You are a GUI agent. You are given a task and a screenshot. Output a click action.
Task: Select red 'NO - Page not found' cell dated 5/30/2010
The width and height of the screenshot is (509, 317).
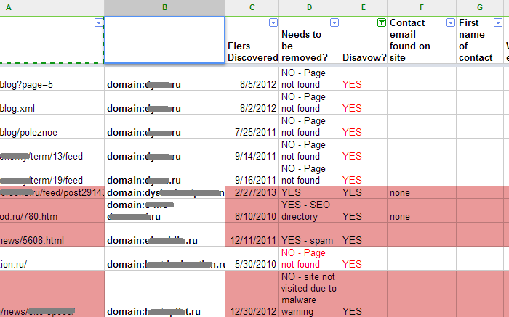coord(309,258)
